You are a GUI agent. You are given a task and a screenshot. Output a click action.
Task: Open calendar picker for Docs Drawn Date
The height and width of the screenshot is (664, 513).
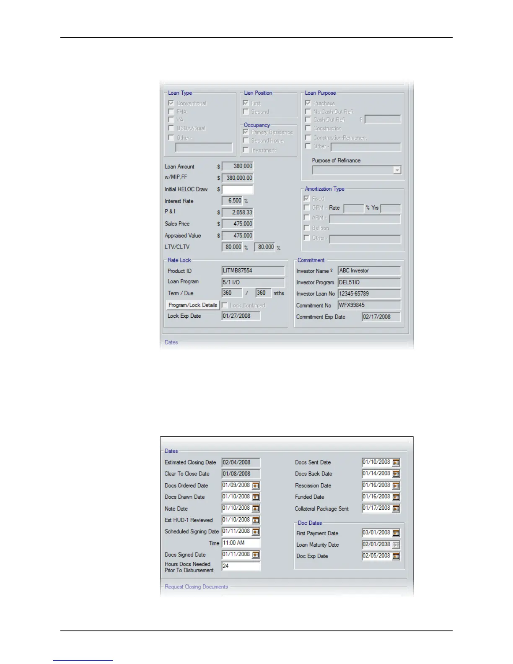256,497
